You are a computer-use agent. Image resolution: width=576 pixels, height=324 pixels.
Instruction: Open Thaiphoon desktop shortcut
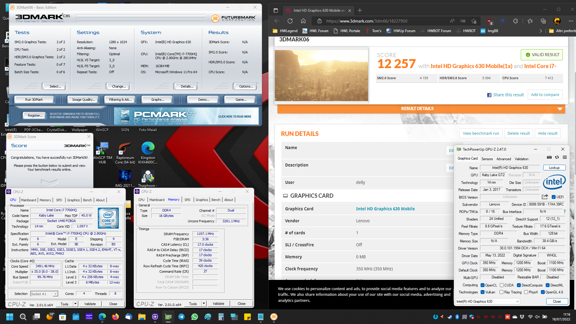pyautogui.click(x=148, y=179)
